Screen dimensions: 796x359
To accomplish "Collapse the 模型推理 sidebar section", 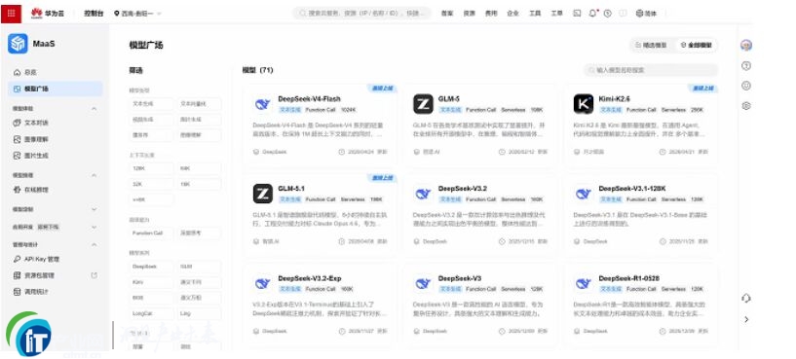I will [x=94, y=175].
